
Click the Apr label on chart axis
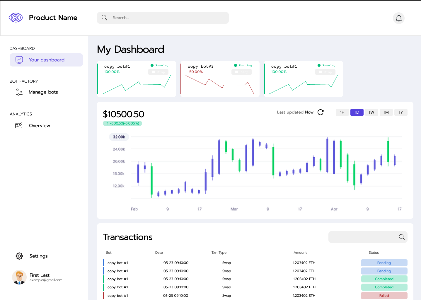[334, 209]
